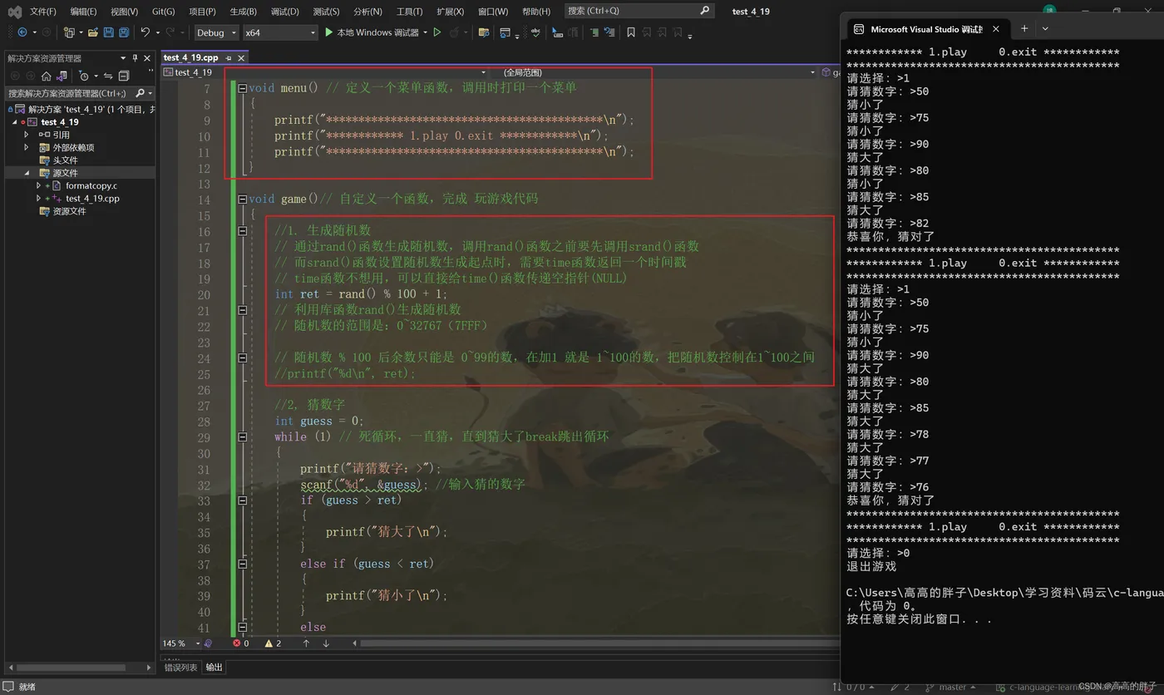The image size is (1164, 695).
Task: Click the error count icon showing 0
Action: pyautogui.click(x=237, y=643)
